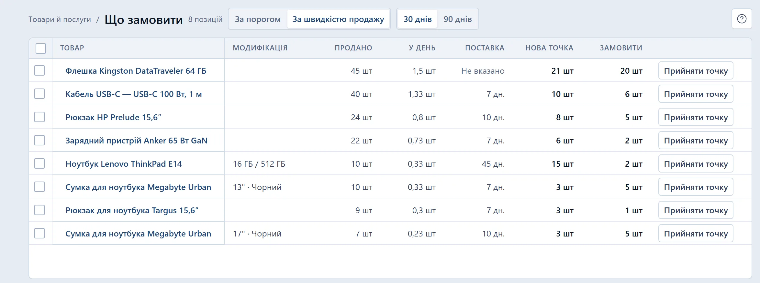Viewport: 760px width, 283px height.
Task: Mark the Зарядний пристрій Anker row checkbox
Action: click(39, 140)
